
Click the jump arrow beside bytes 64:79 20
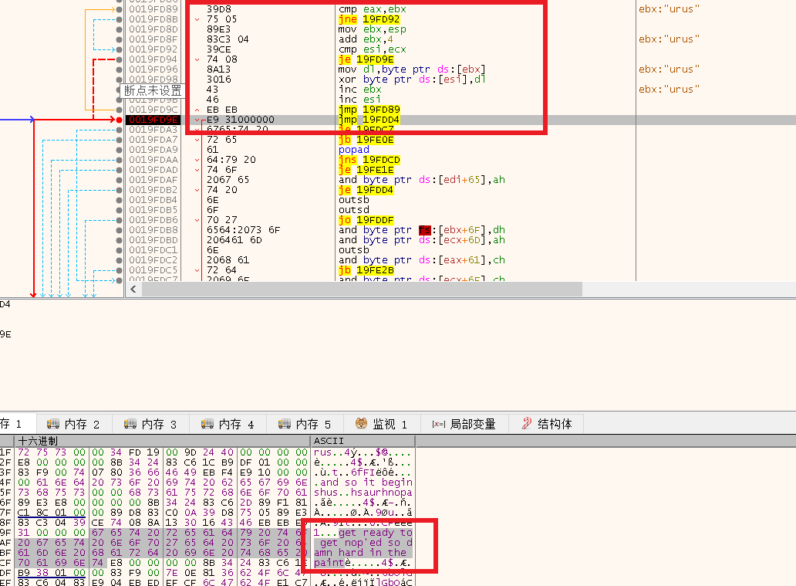point(197,160)
